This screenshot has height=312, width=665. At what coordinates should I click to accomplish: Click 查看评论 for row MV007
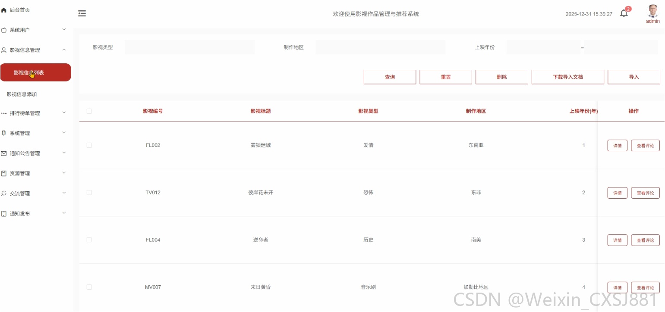click(645, 287)
